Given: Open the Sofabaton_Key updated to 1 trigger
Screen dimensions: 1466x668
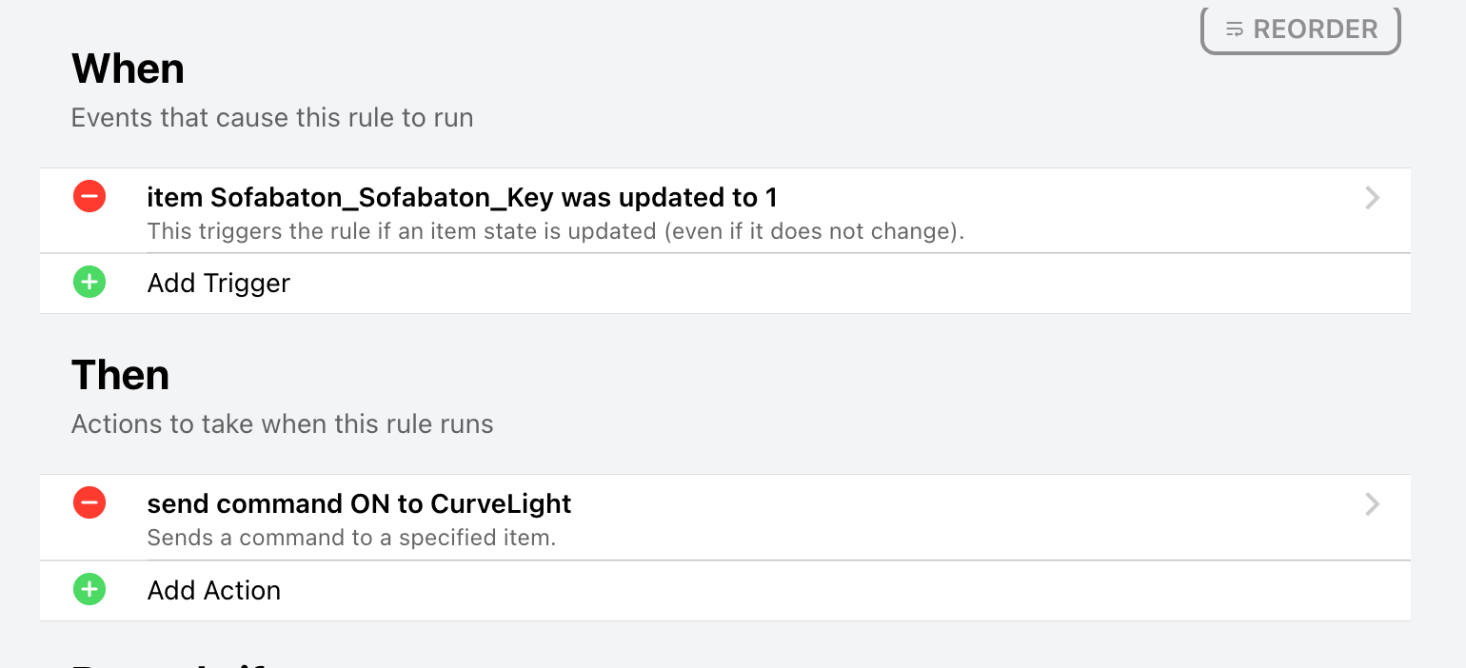Looking at the screenshot, I should [462, 198].
